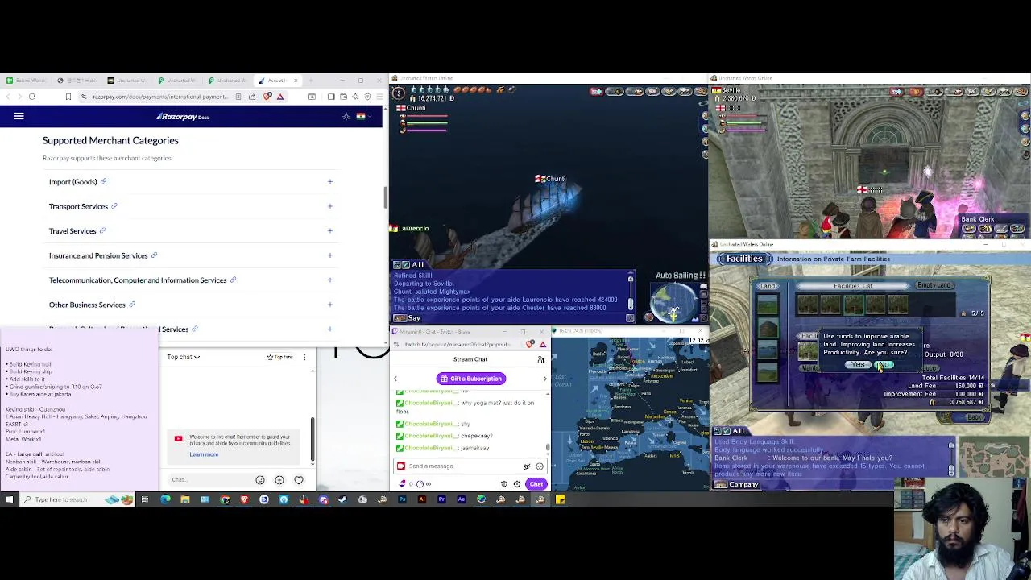Share the Razorpay page via share icon

pyautogui.click(x=252, y=97)
